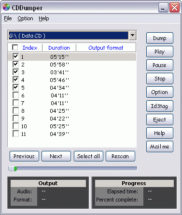Select duration 05'25'' of track 10
Image resolution: width=182 pixels, height=215 pixels.
click(x=59, y=126)
